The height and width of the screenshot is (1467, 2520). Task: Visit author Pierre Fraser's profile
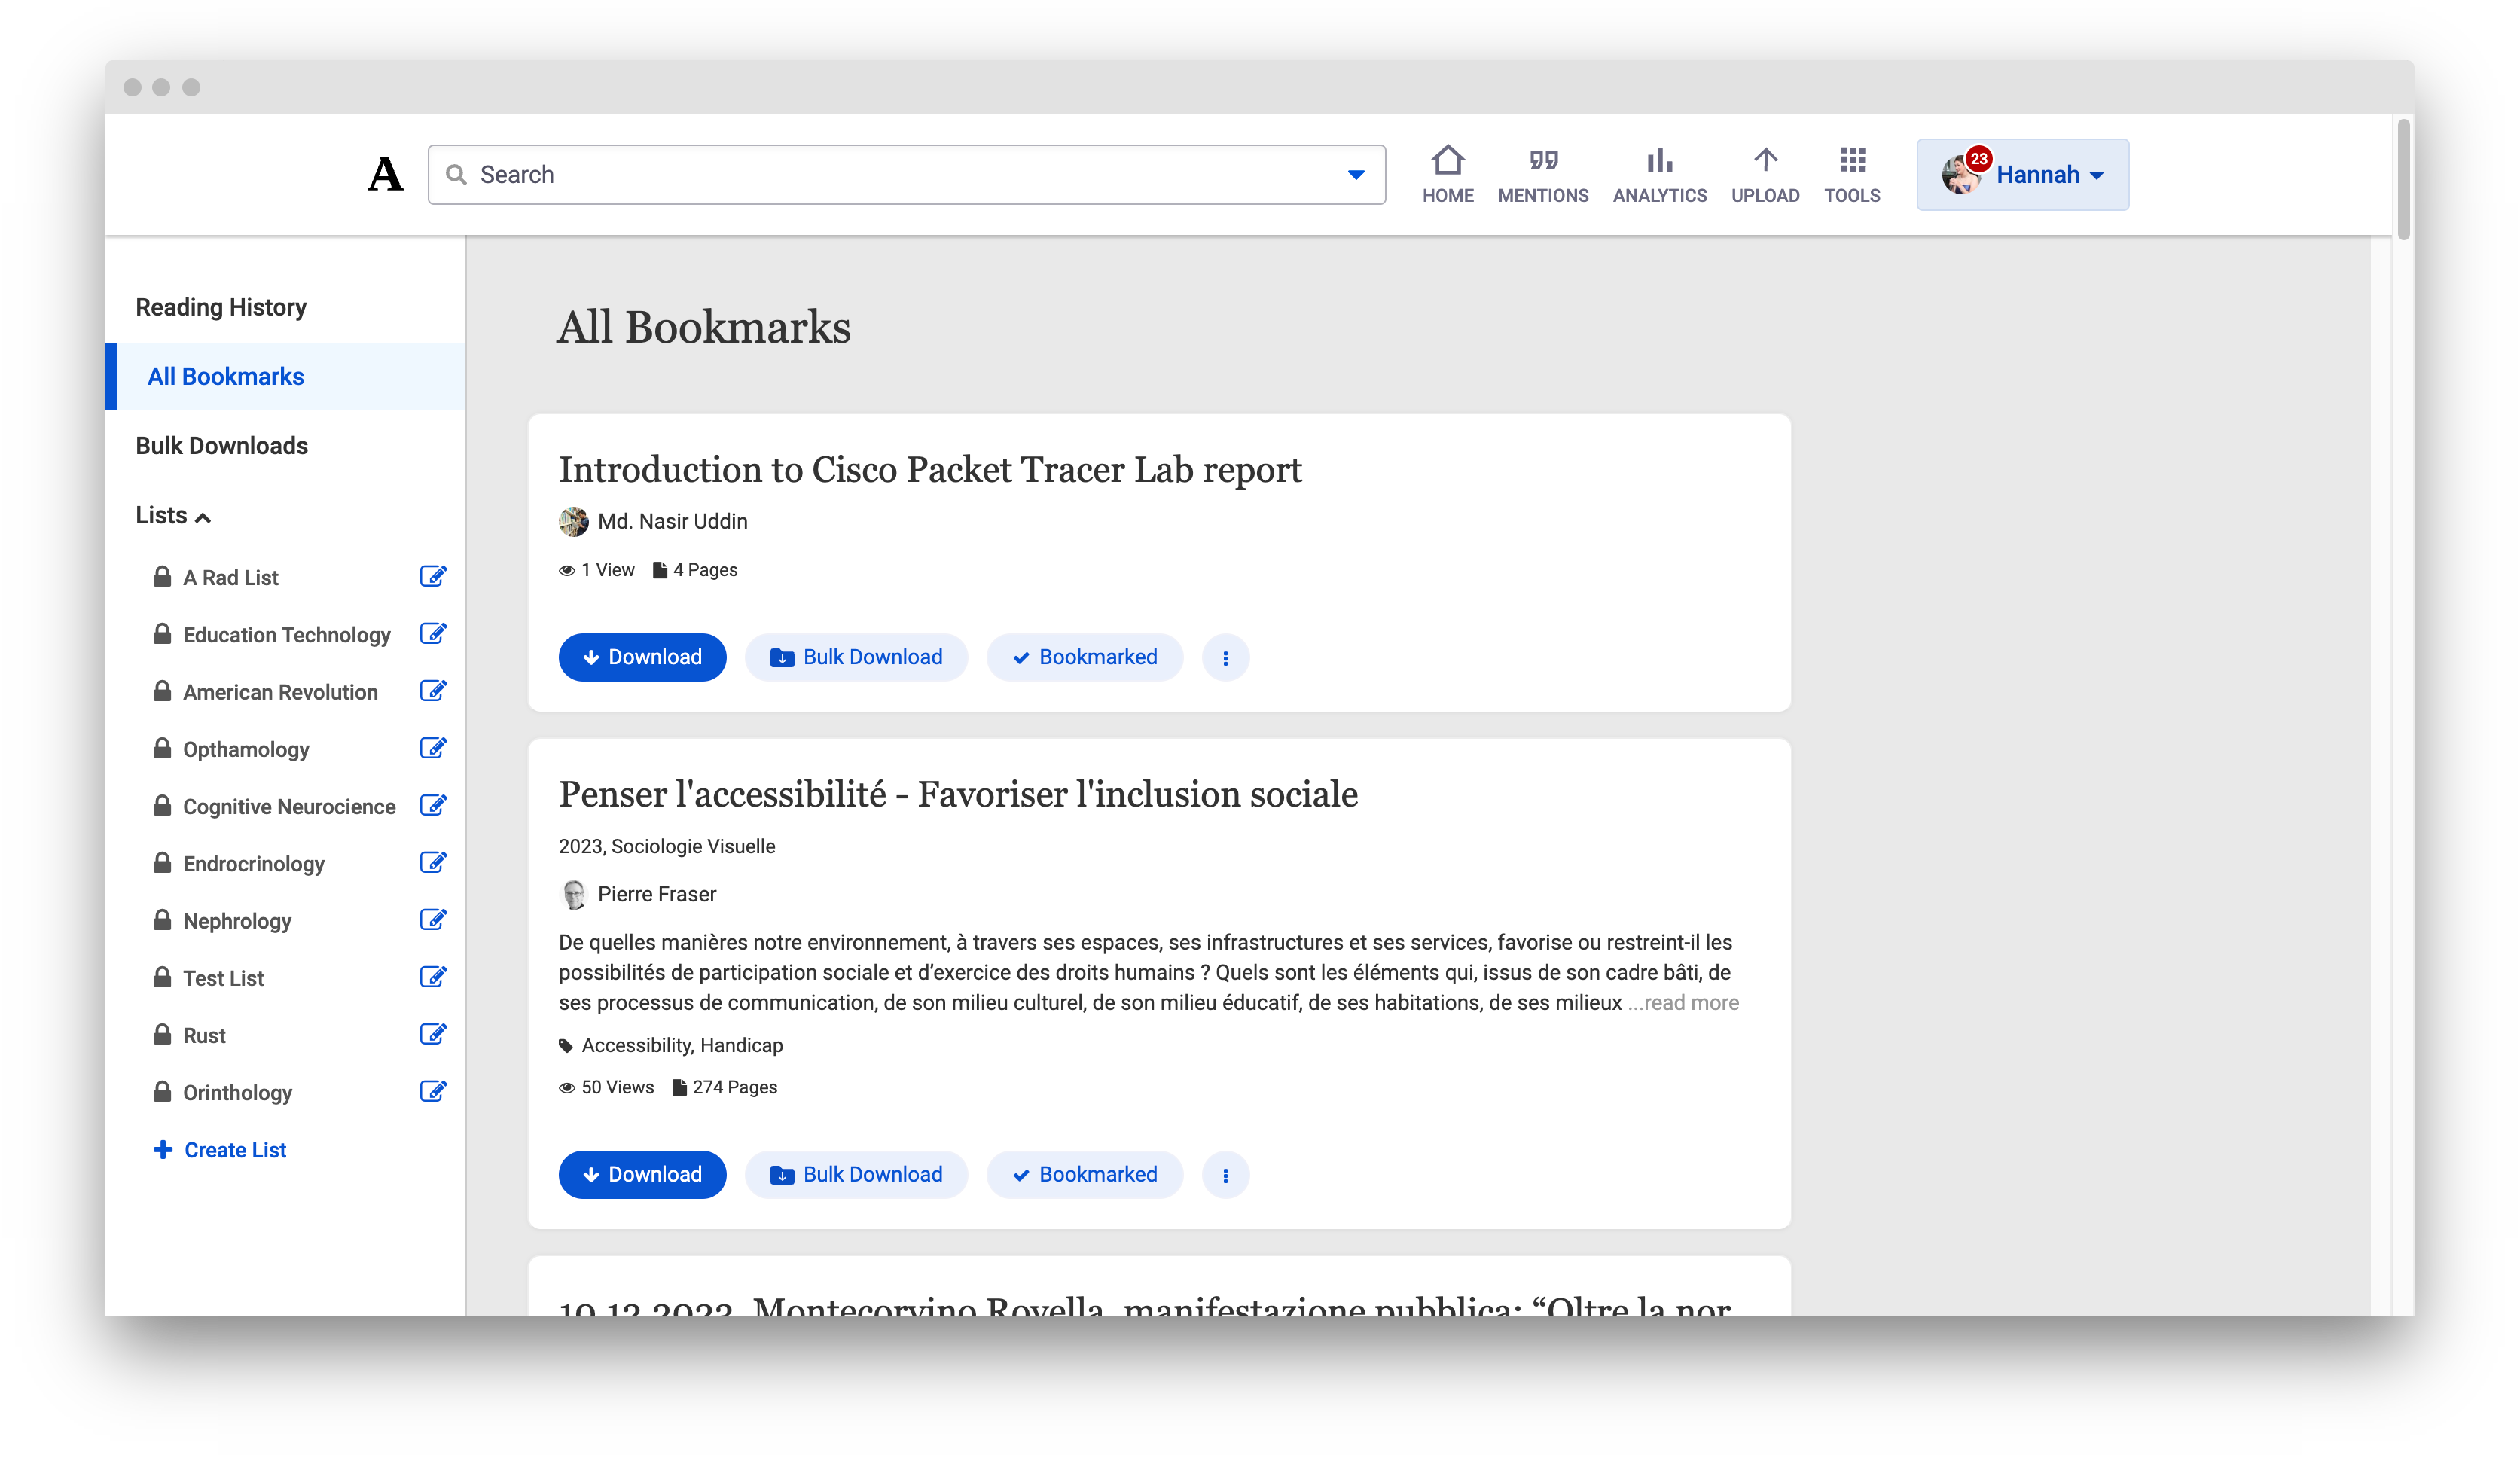[x=657, y=895]
